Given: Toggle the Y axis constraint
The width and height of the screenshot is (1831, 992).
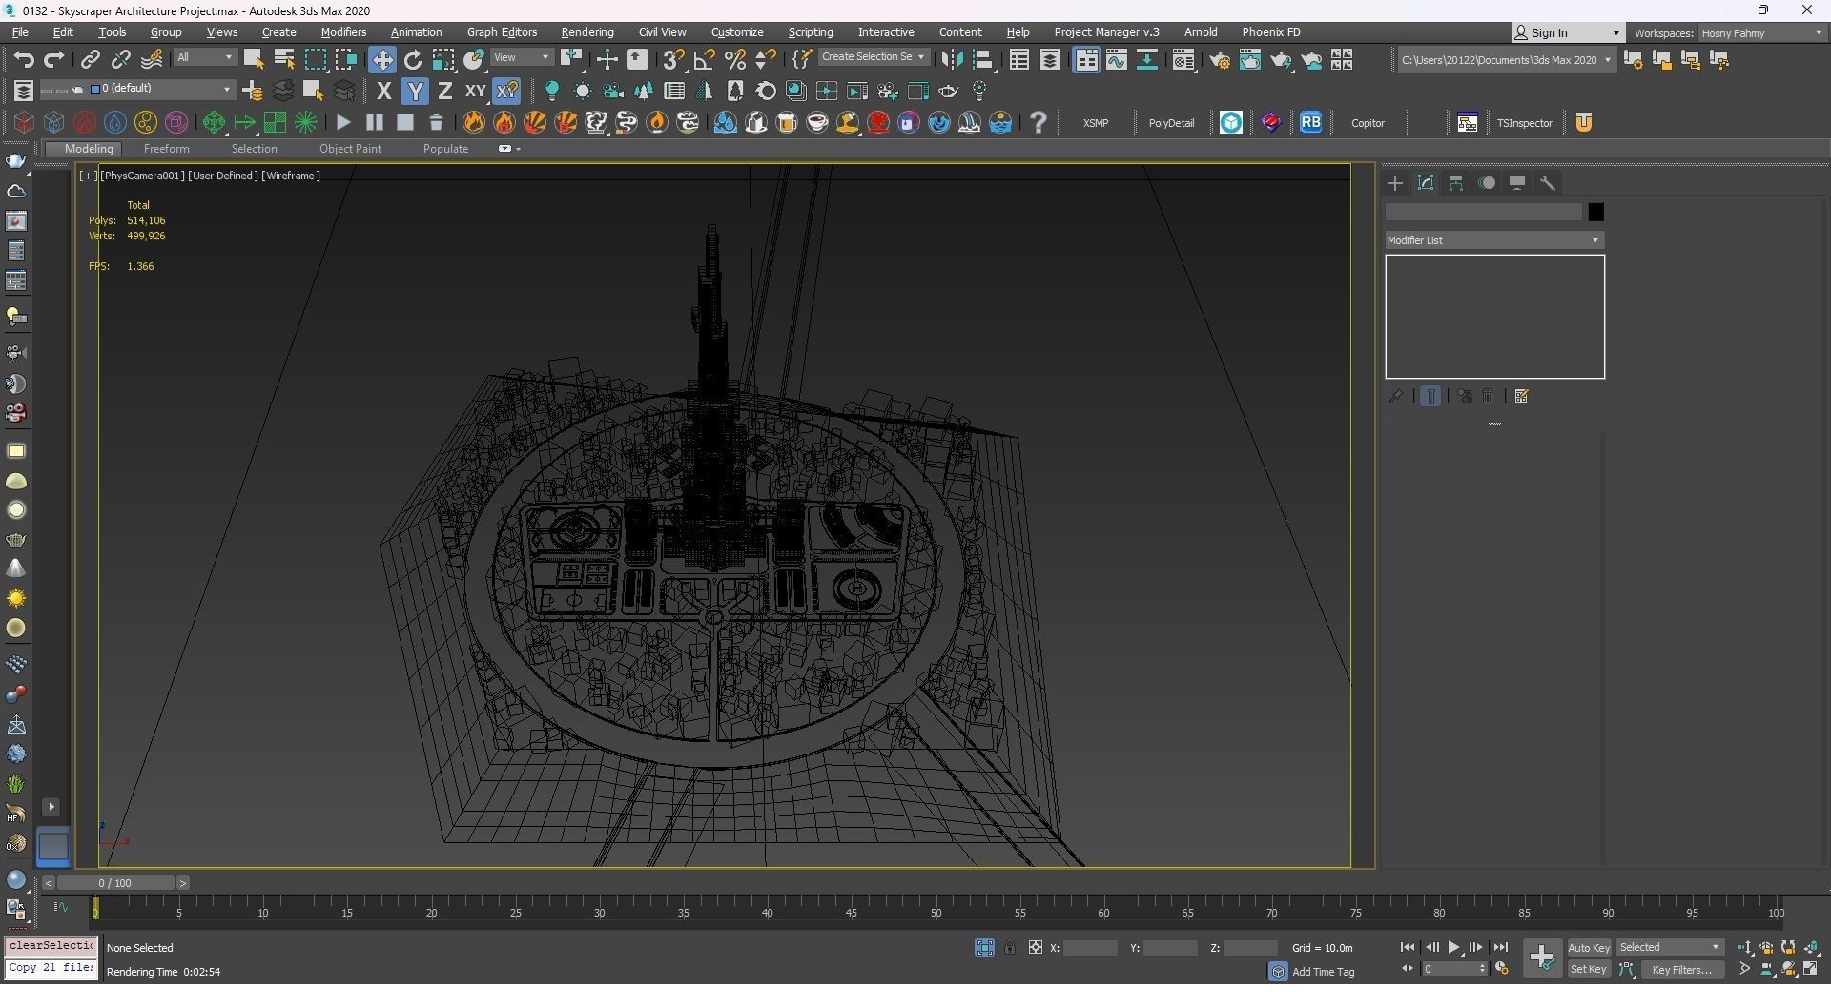Looking at the screenshot, I should [x=415, y=91].
